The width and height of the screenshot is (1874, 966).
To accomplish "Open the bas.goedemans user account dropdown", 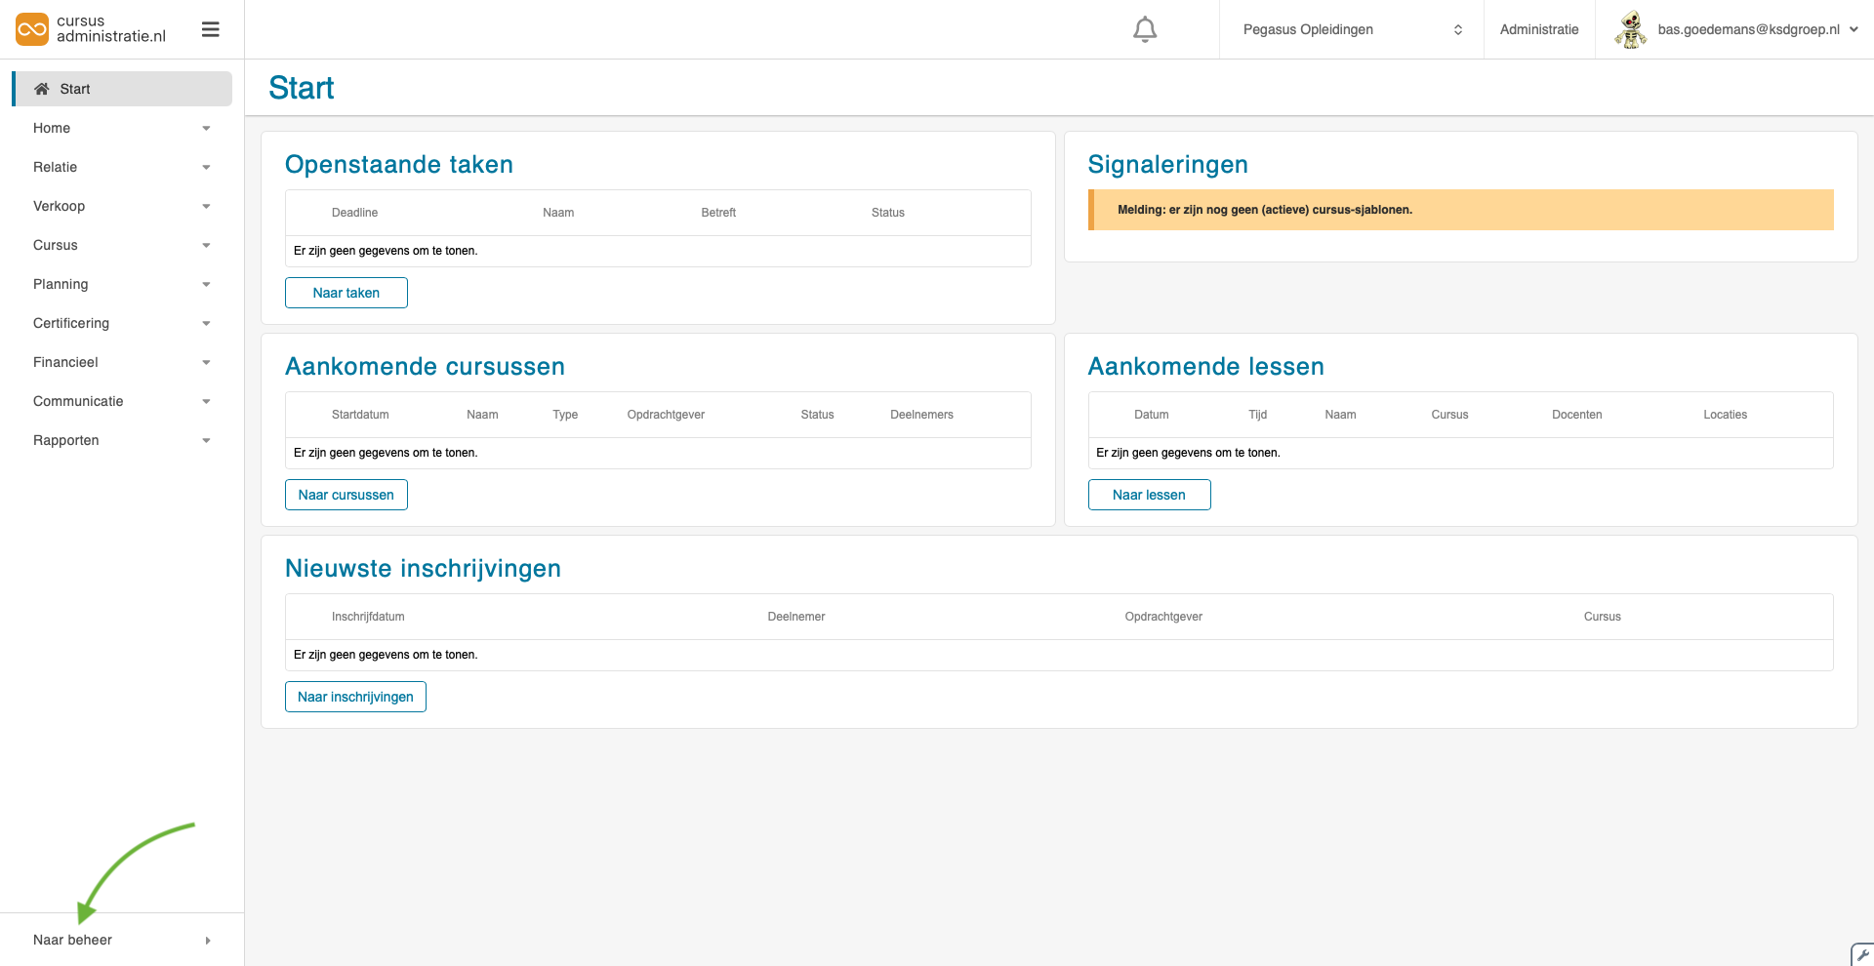I will pos(1757,29).
